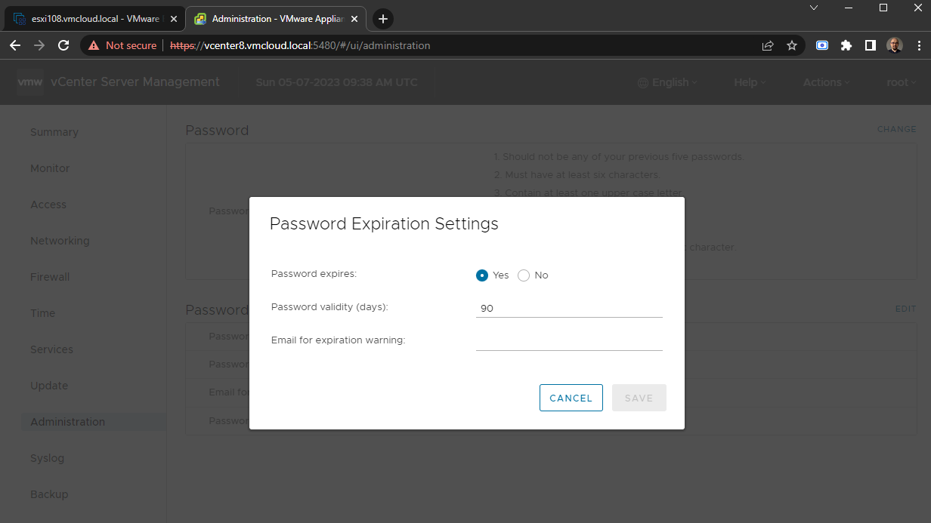Image resolution: width=931 pixels, height=523 pixels.
Task: Click the share page icon
Action: pyautogui.click(x=768, y=45)
